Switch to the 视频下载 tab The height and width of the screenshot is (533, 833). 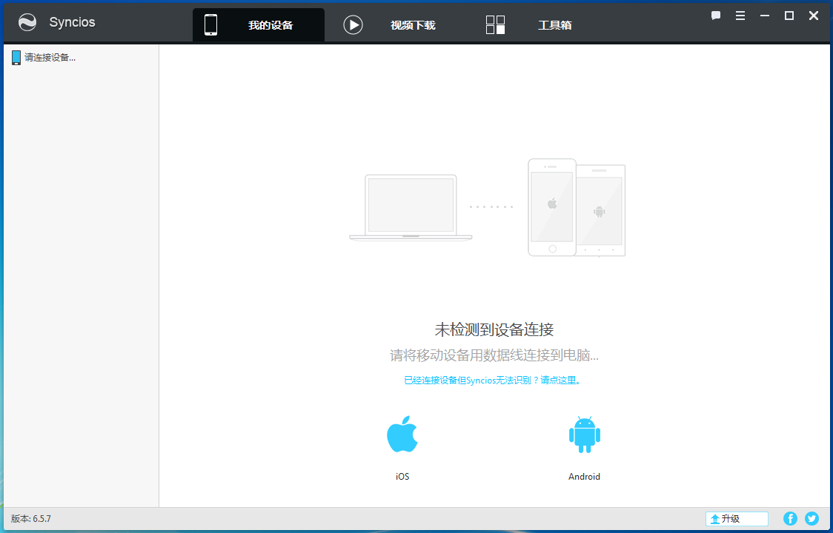390,25
